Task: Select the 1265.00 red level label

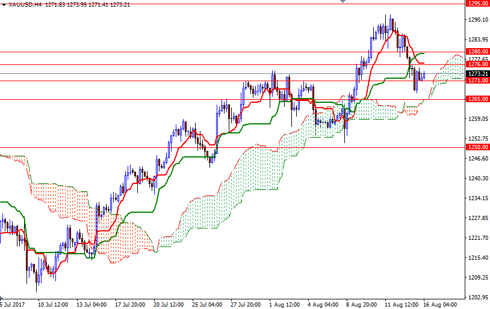Action: pos(477,99)
